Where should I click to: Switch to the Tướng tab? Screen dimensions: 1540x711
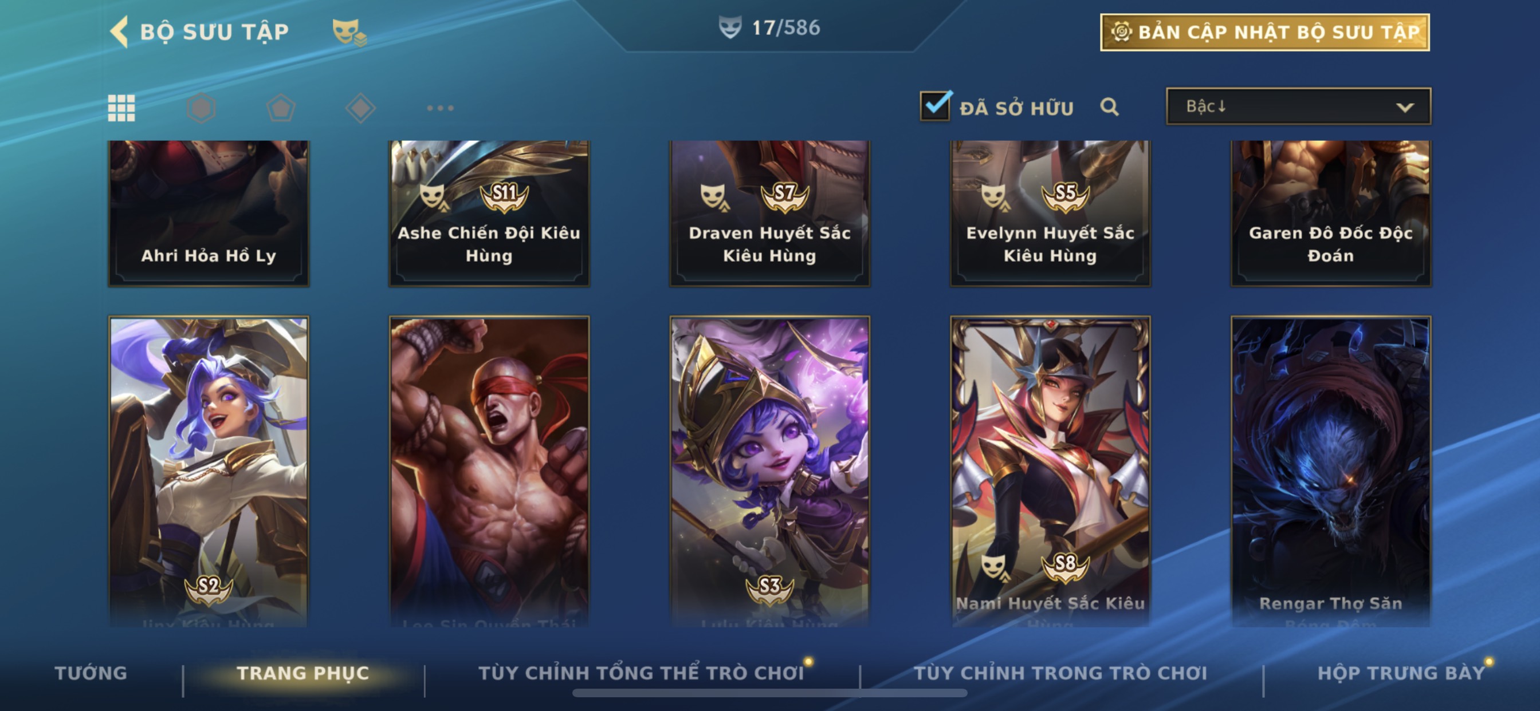point(91,673)
